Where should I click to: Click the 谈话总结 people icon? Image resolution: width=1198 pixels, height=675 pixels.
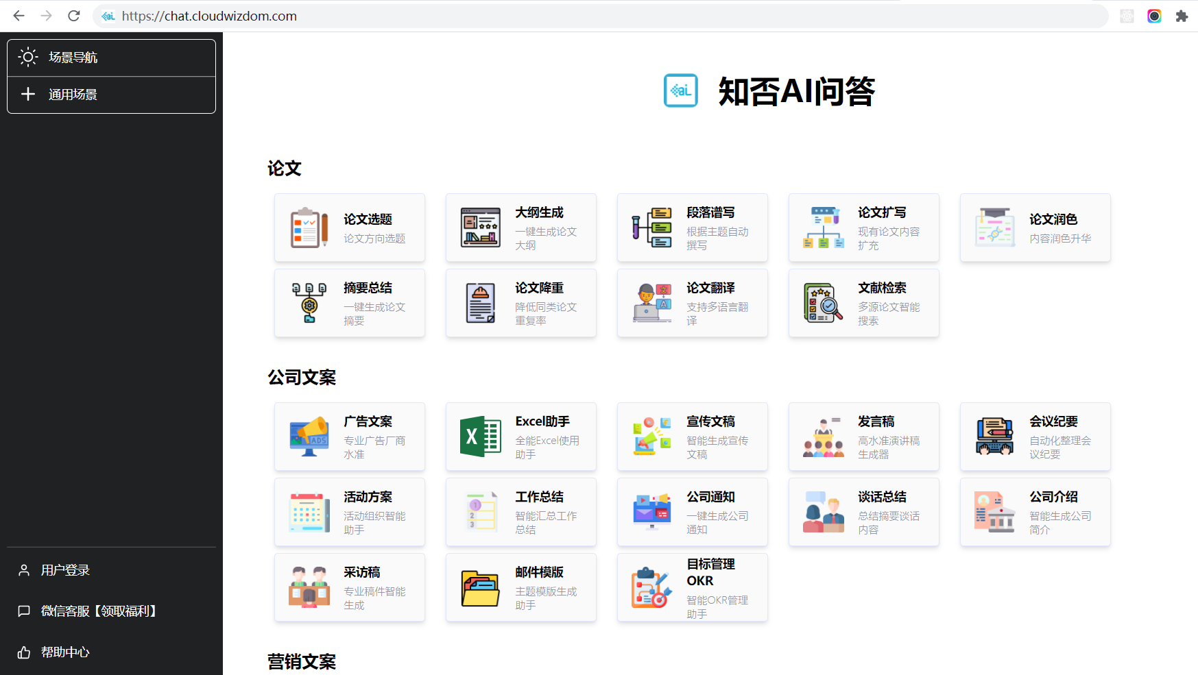coord(824,512)
